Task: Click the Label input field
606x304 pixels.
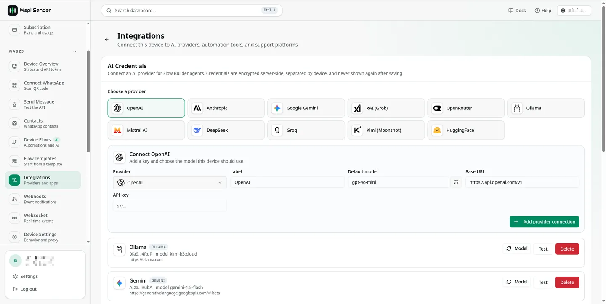Action: coord(287,182)
